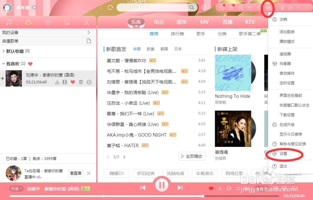Image resolution: width=313 pixels, height=200 pixels.
Task: Click the voice search microphone icon
Action: click(x=204, y=8)
